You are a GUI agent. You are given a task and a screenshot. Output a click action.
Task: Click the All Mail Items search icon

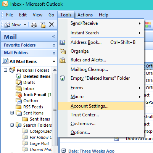pyautogui.click(x=6, y=61)
